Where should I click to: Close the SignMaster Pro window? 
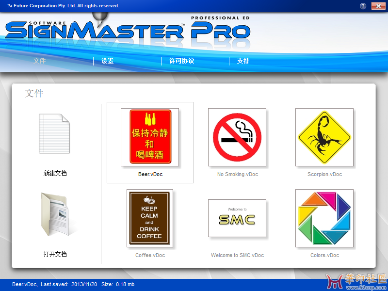click(x=378, y=6)
